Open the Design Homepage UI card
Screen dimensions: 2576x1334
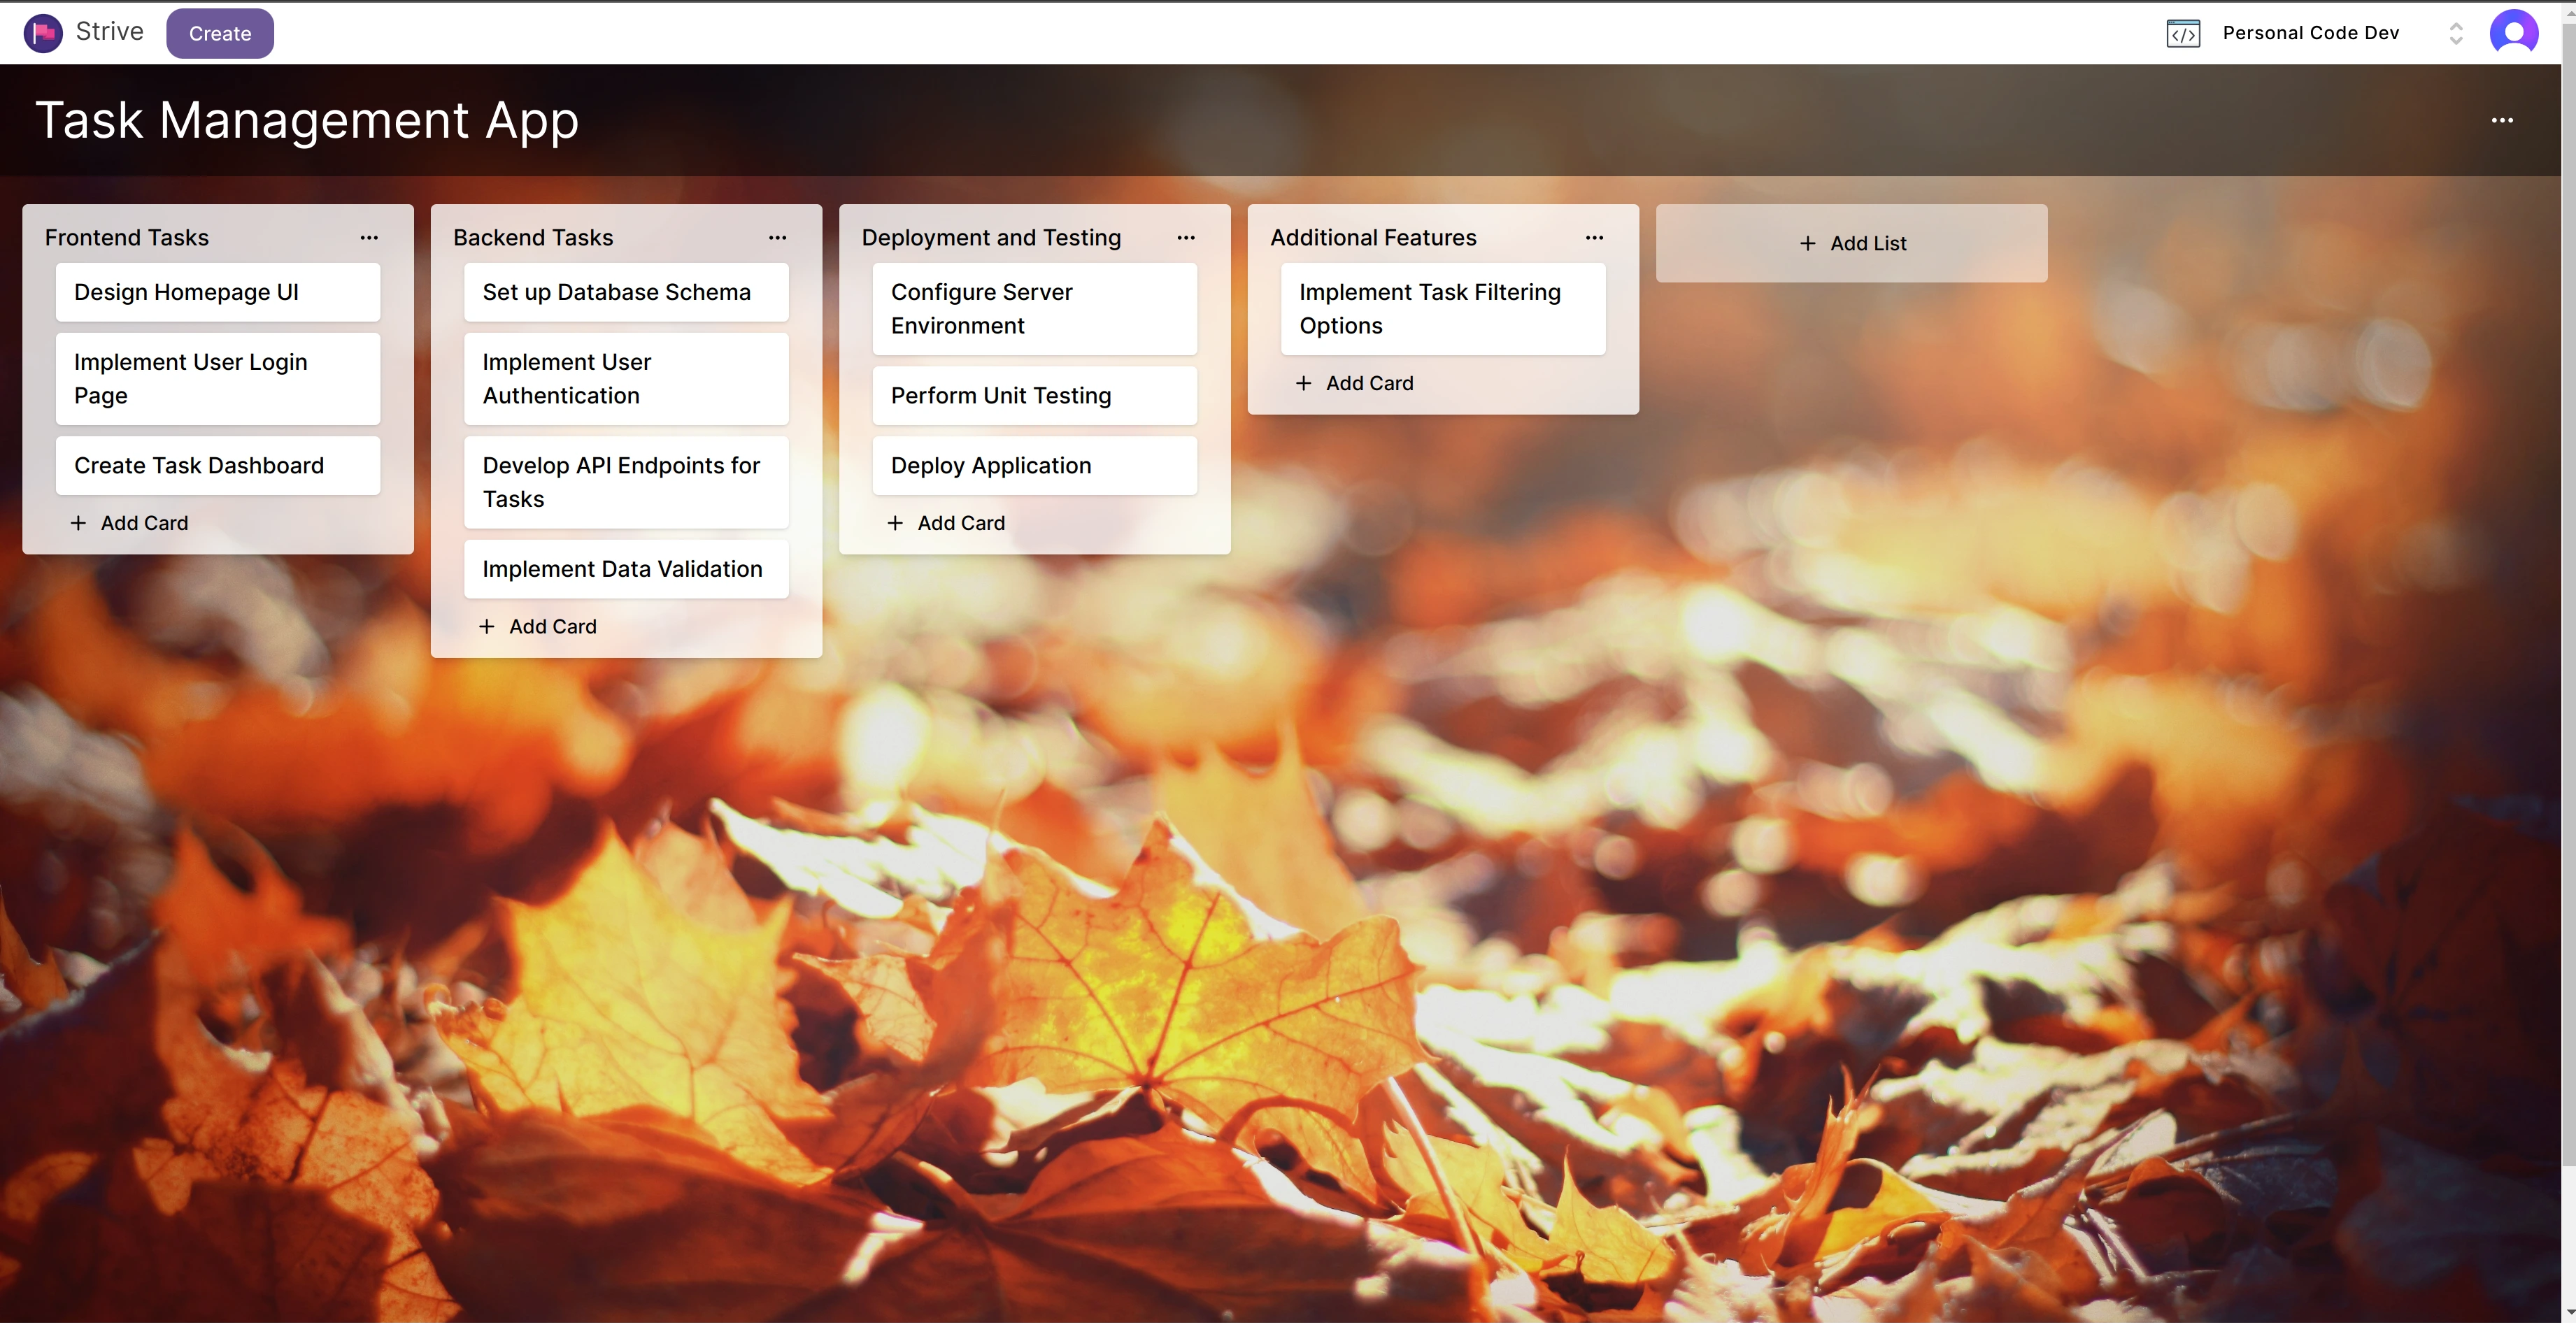pos(218,292)
